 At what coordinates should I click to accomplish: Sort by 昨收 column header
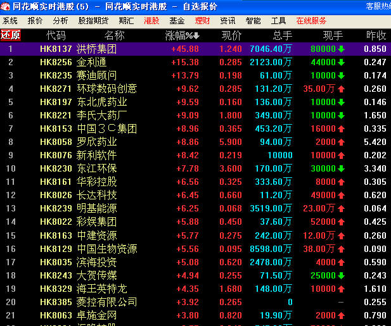(376, 35)
